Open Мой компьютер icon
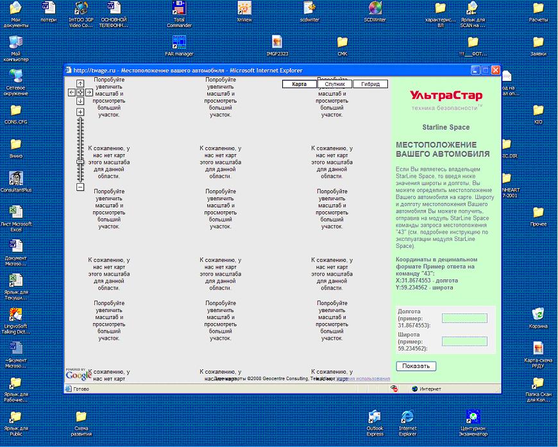The height and width of the screenshot is (447, 558). (x=15, y=48)
